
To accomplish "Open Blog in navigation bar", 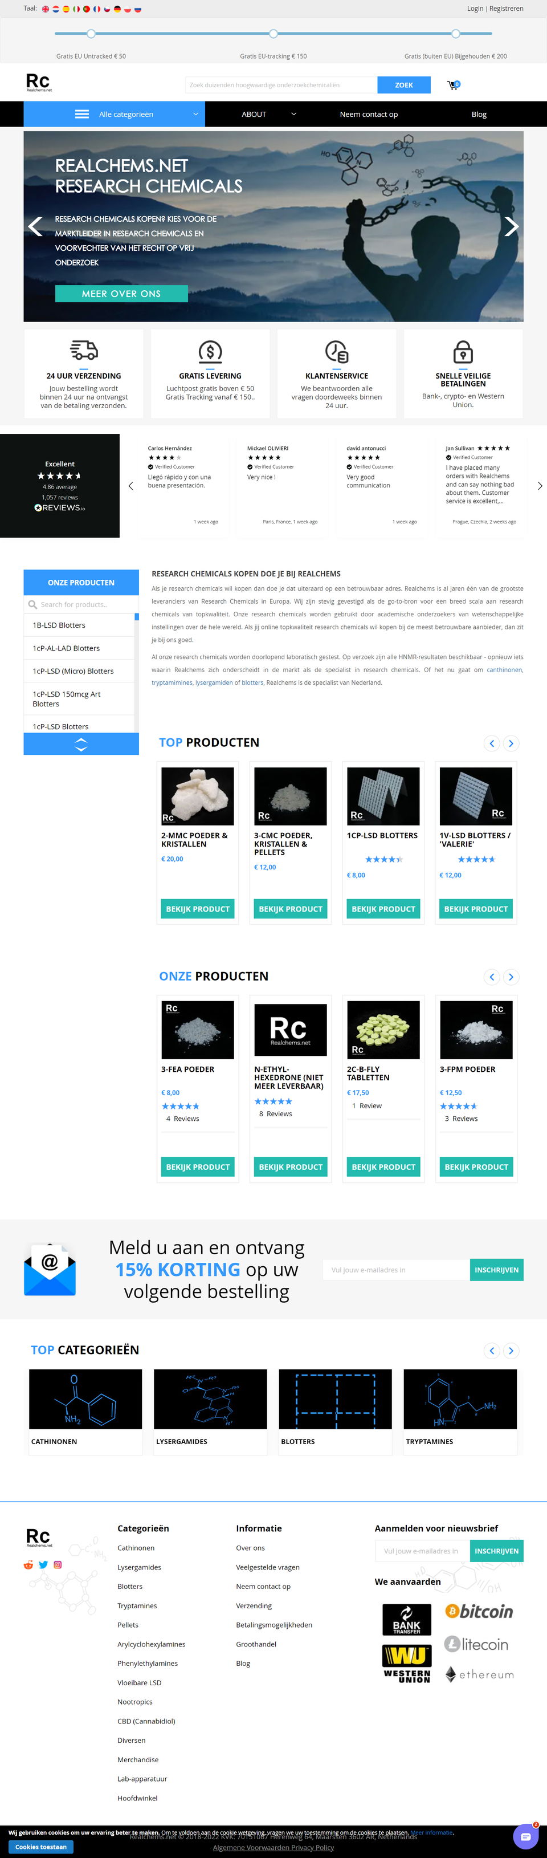I will pyautogui.click(x=479, y=114).
